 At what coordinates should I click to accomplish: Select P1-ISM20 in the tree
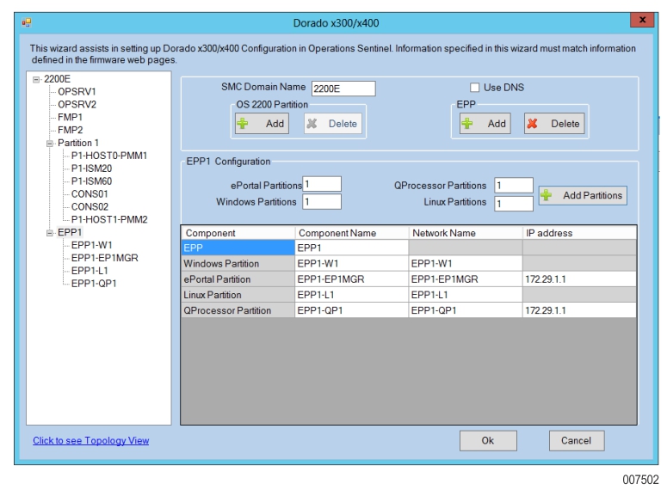coord(91,168)
